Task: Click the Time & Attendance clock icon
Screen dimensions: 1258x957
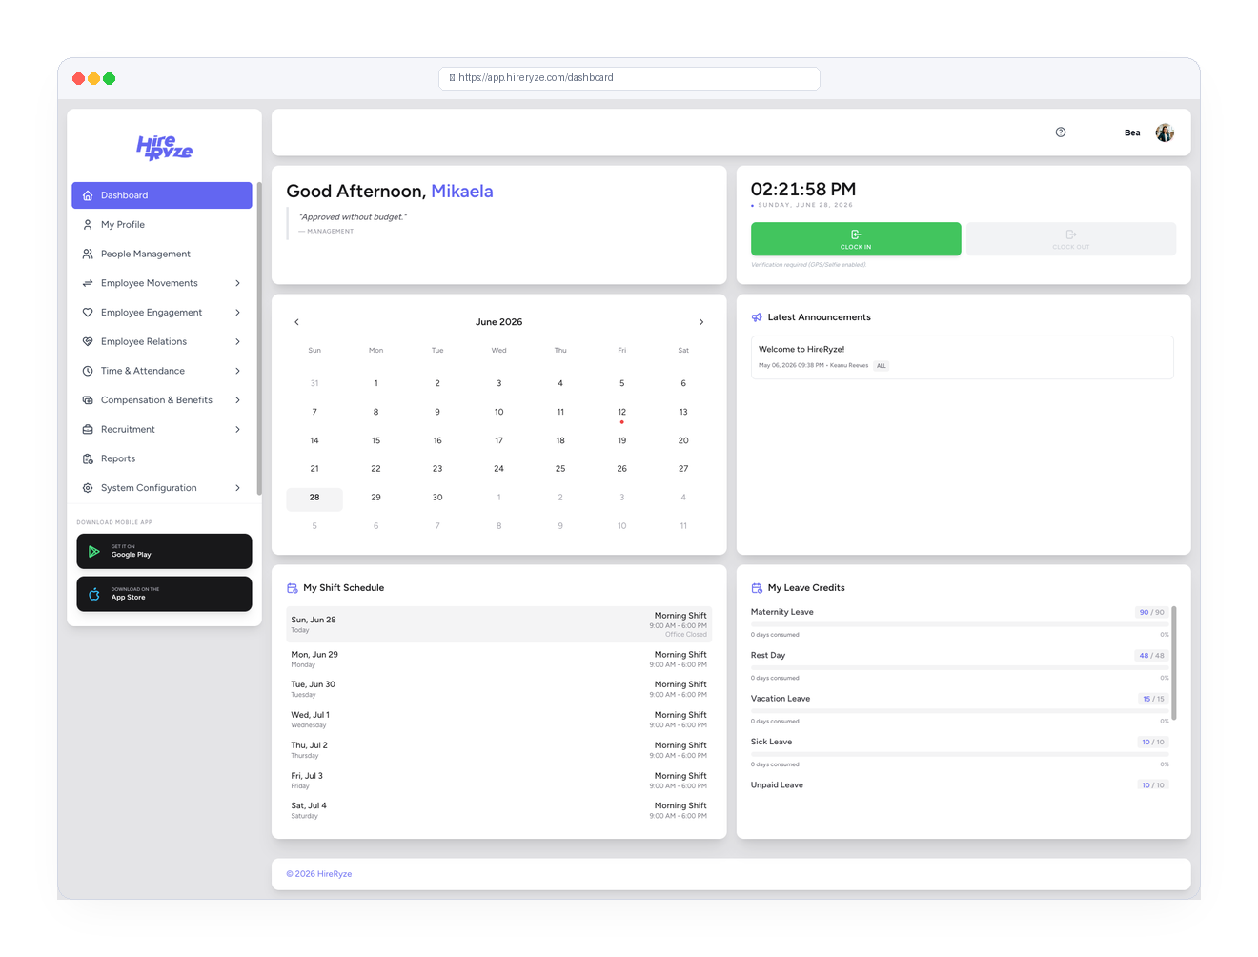Action: [88, 371]
